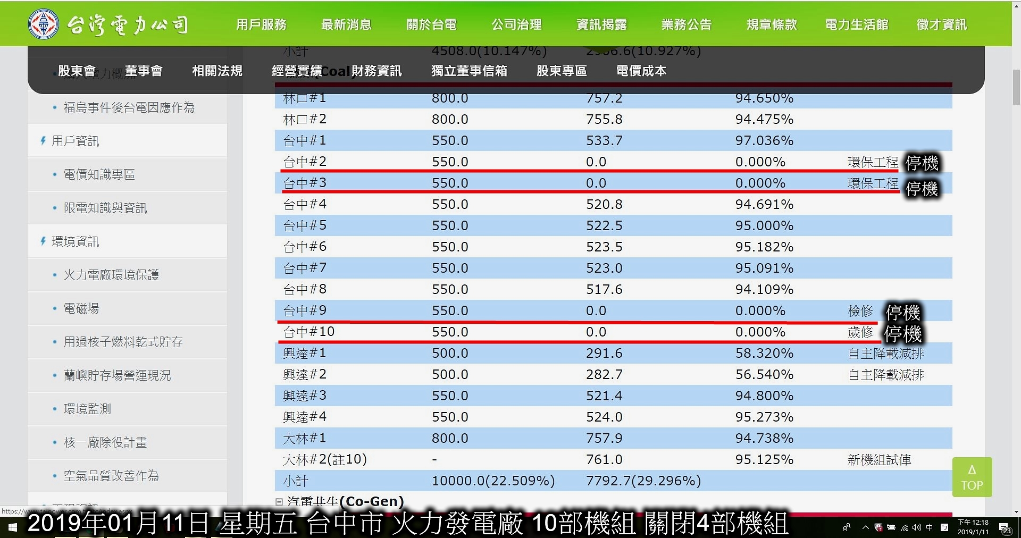Screen dimensions: 1021x538
Task: Open the 環境資訊 sidebar section
Action: point(75,241)
